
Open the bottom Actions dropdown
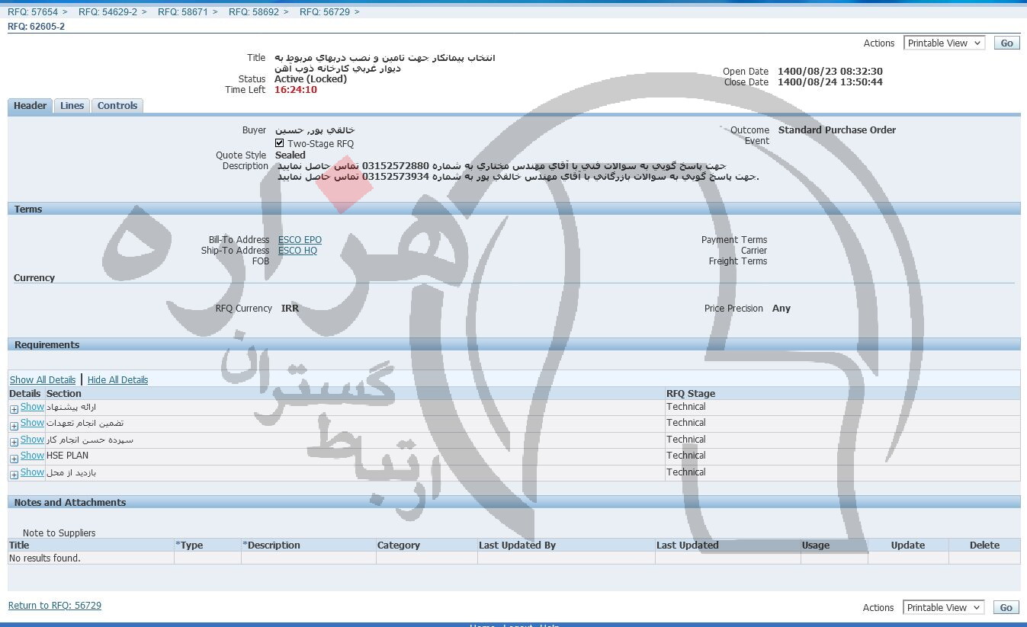pyautogui.click(x=944, y=608)
